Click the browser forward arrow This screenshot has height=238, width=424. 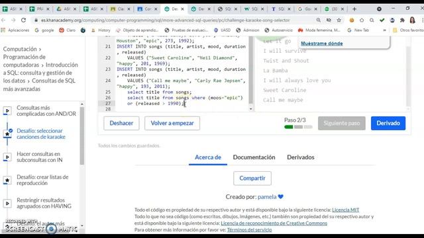pyautogui.click(x=13, y=20)
